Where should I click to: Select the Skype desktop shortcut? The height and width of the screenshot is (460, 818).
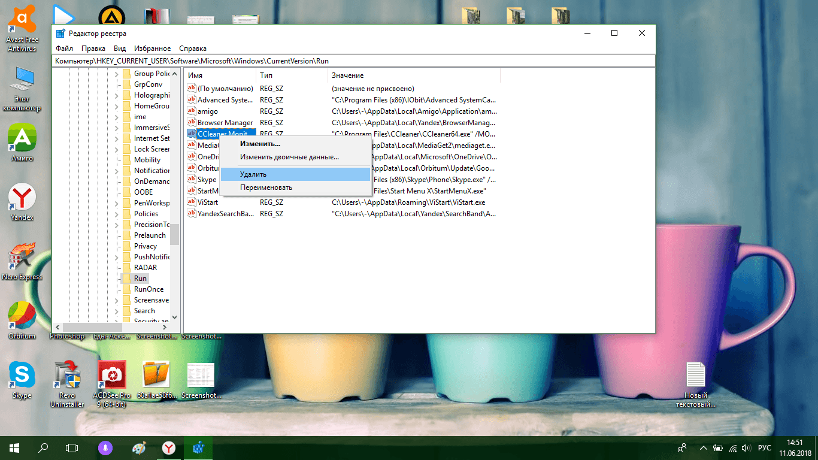pyautogui.click(x=22, y=380)
